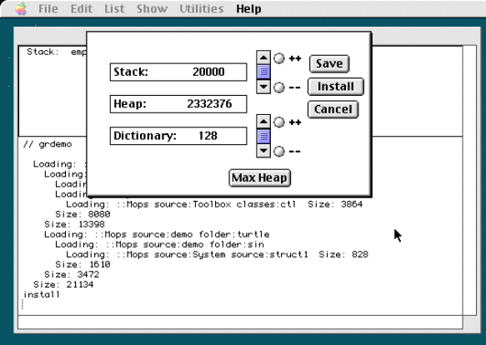
Task: Open the Help menu
Action: pyautogui.click(x=248, y=8)
